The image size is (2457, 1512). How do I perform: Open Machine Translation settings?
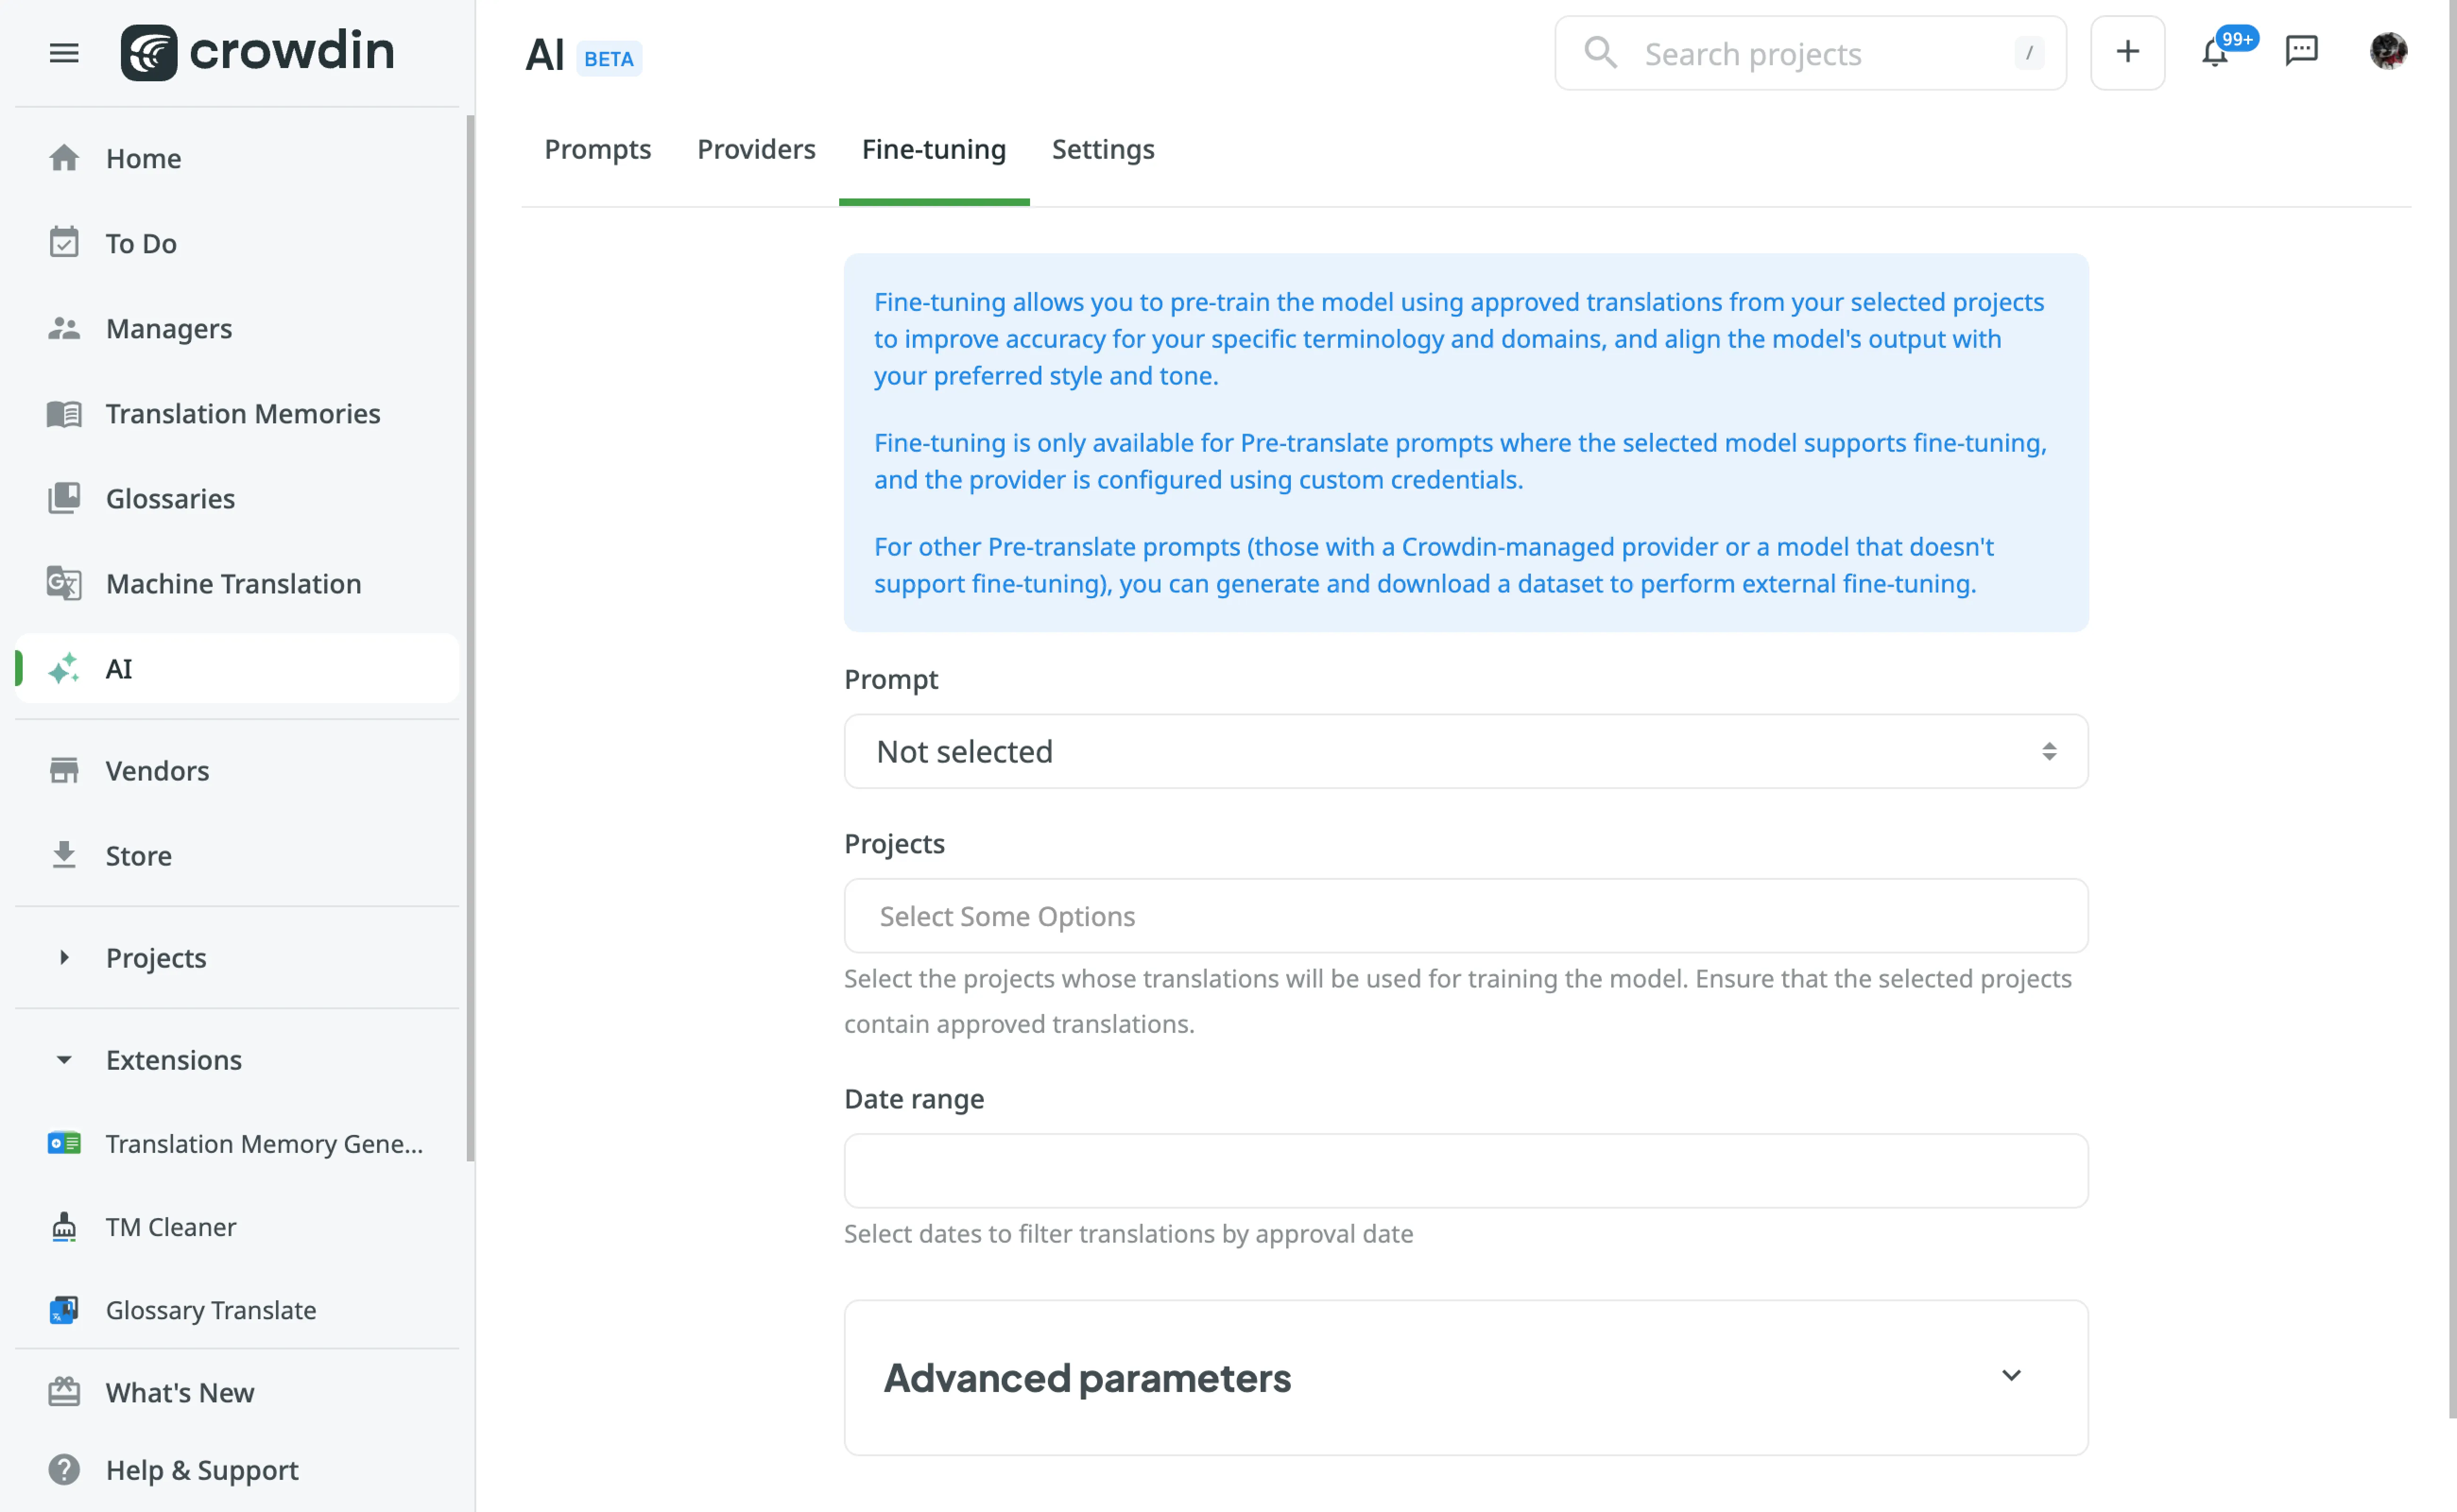233,582
